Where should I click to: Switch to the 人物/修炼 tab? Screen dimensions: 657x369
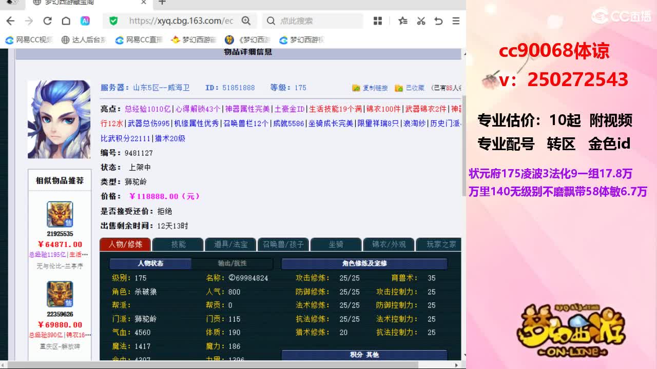125,244
